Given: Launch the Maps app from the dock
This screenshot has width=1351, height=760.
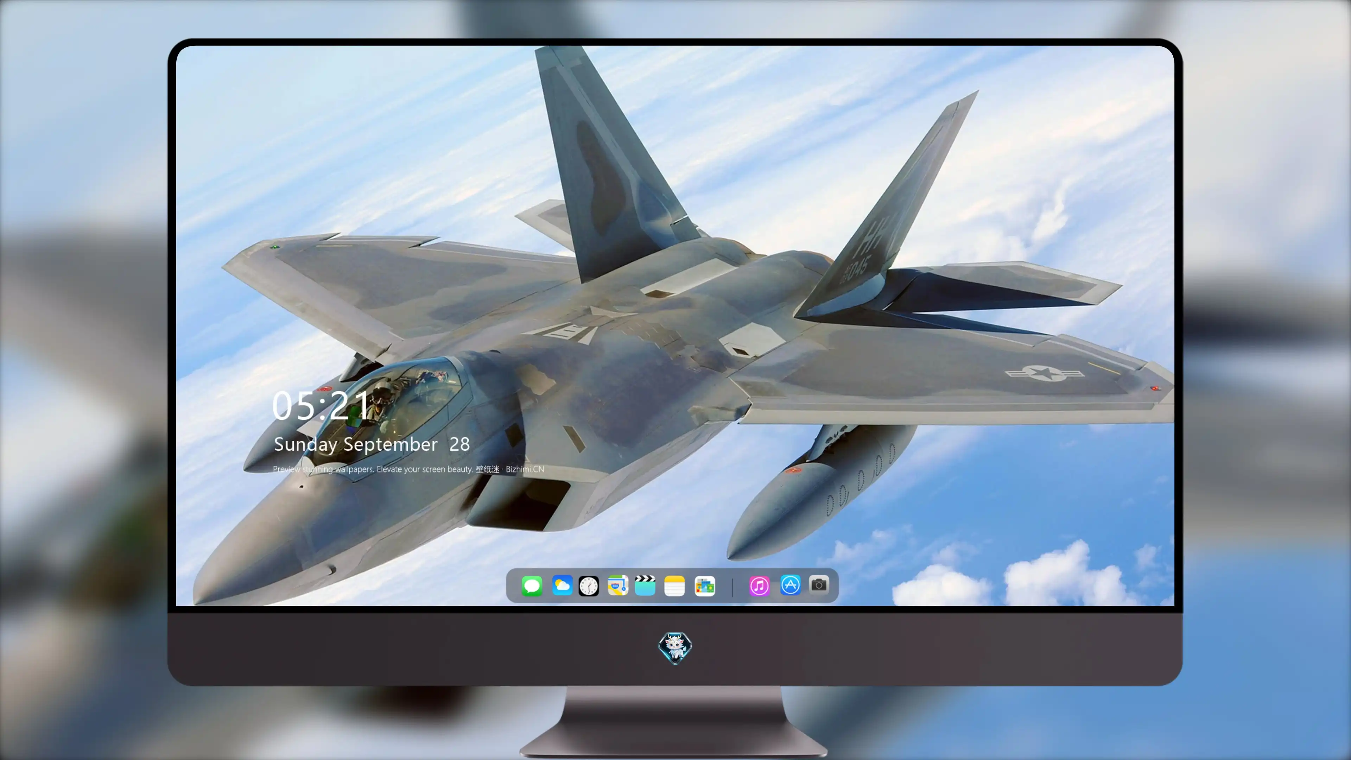Looking at the screenshot, I should pyautogui.click(x=618, y=585).
